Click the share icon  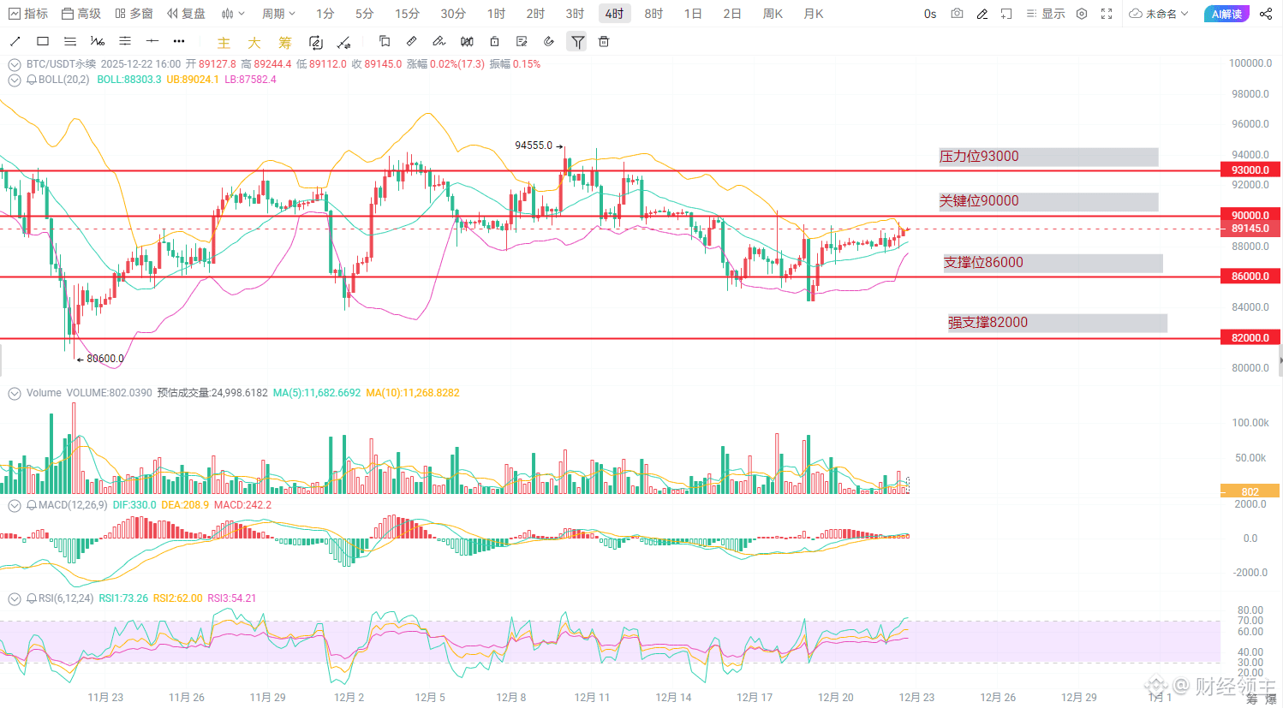[1266, 14]
